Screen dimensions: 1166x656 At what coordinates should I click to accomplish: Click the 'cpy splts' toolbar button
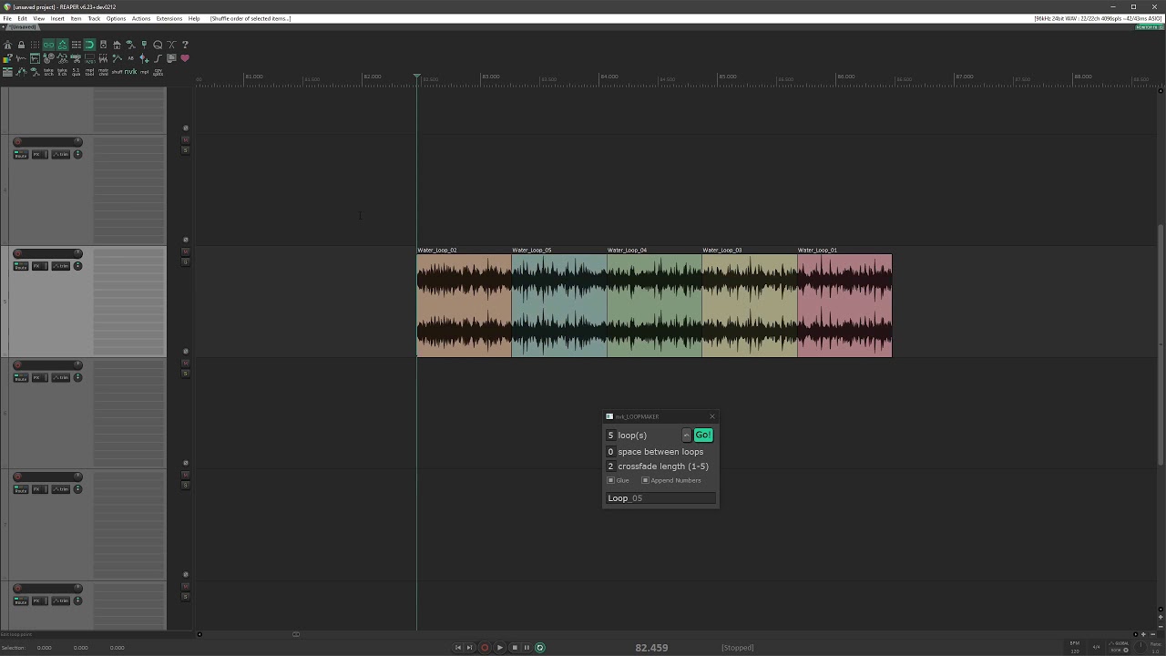pyautogui.click(x=158, y=72)
